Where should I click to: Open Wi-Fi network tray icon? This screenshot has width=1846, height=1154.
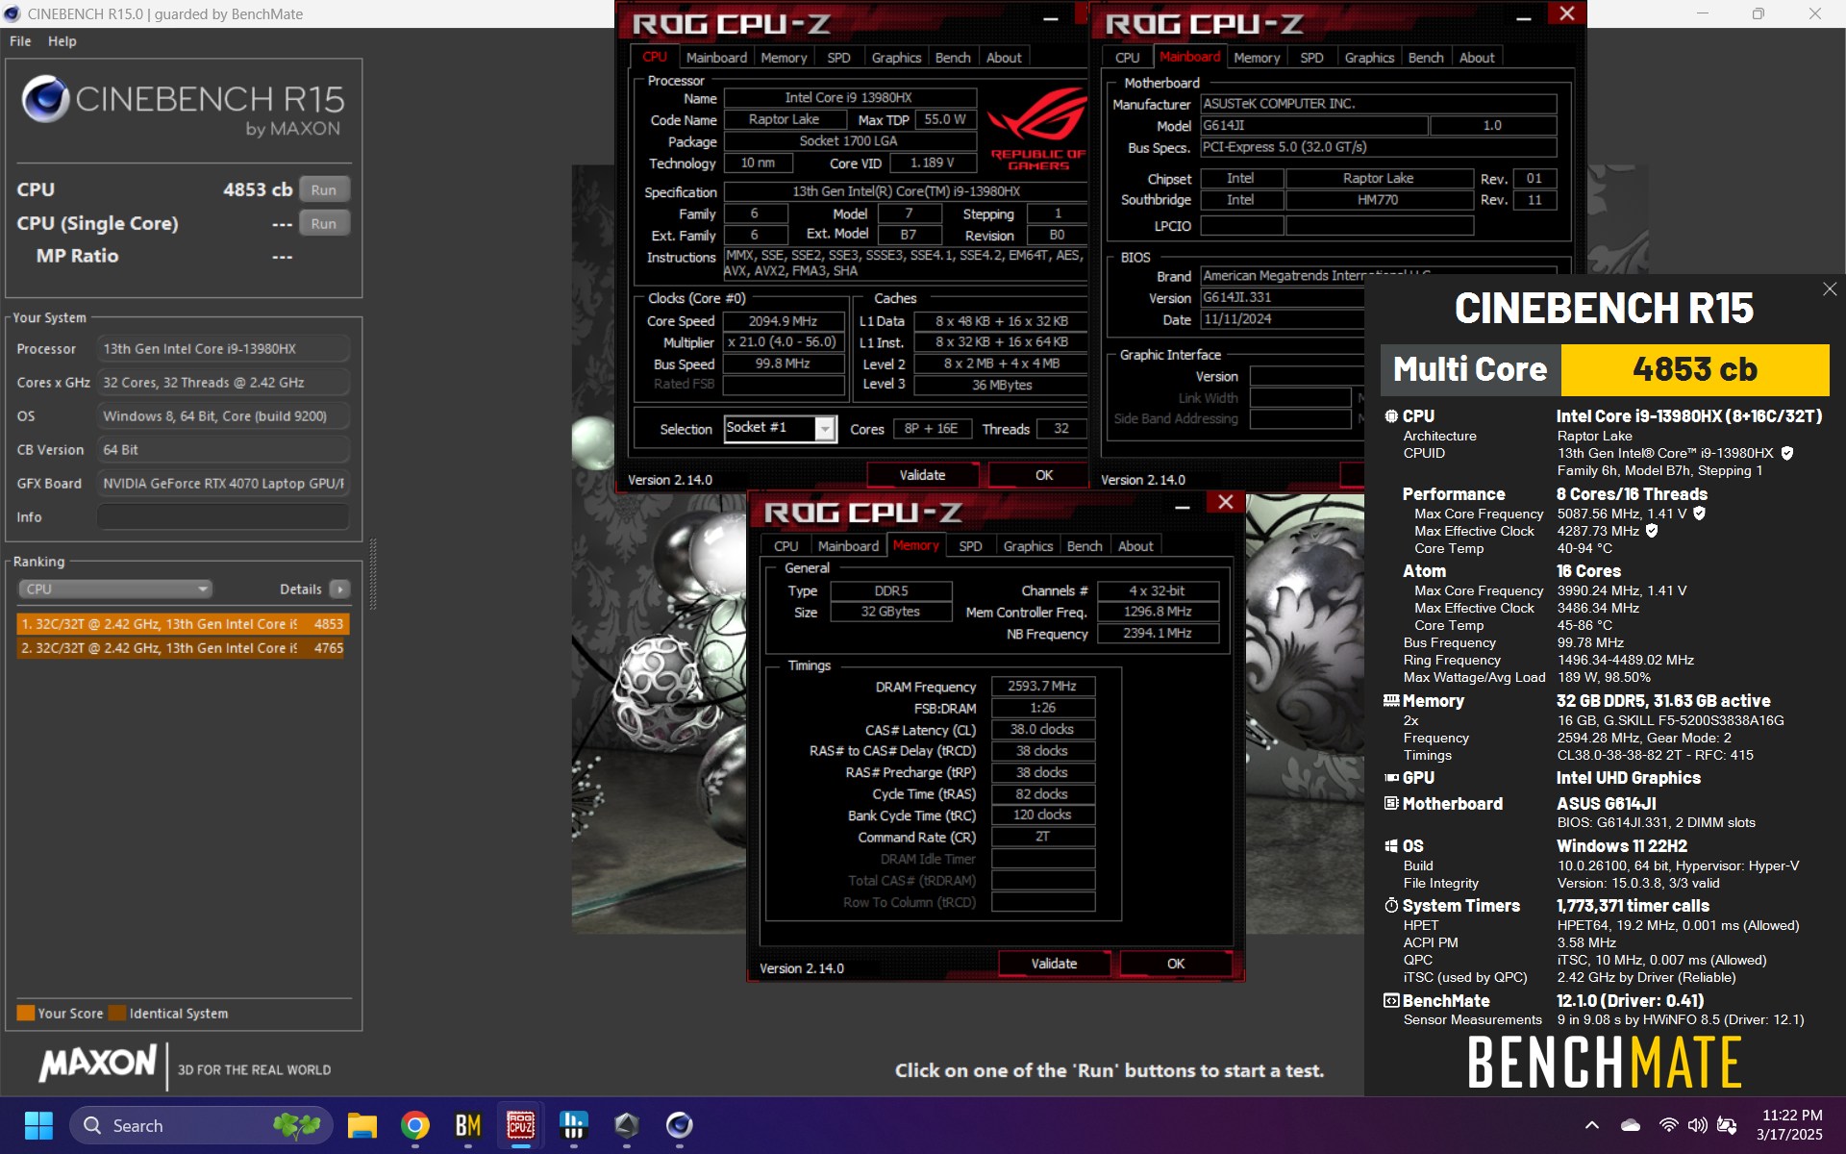point(1668,1125)
